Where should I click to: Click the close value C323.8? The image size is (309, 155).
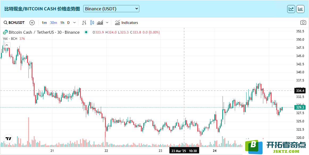tap(136, 32)
